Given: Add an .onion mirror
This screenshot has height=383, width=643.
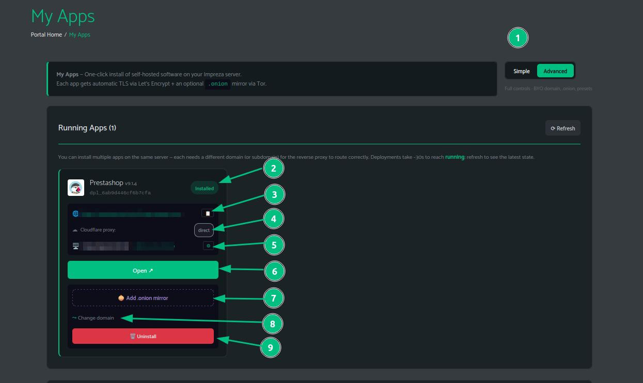Looking at the screenshot, I should pyautogui.click(x=143, y=298).
